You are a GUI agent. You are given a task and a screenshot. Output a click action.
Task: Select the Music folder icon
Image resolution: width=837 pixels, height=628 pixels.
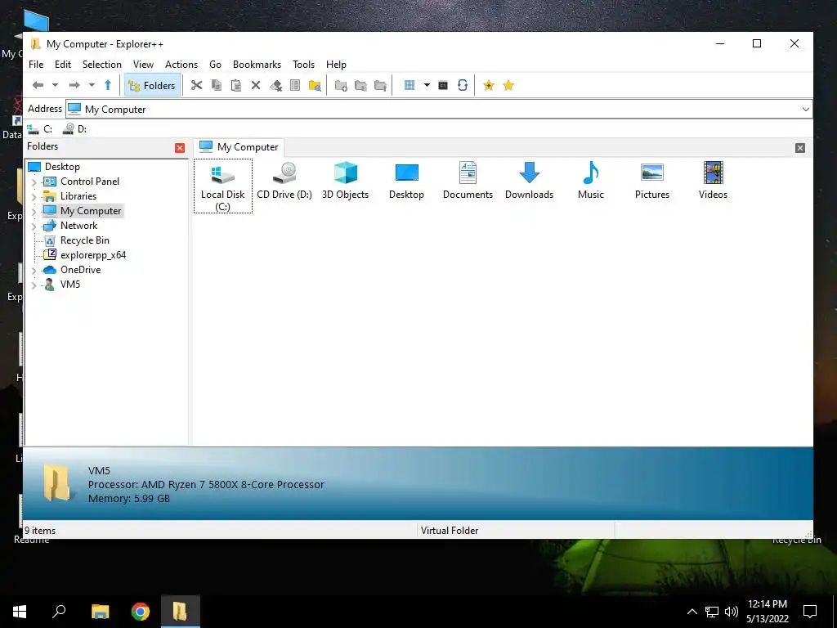click(x=591, y=182)
